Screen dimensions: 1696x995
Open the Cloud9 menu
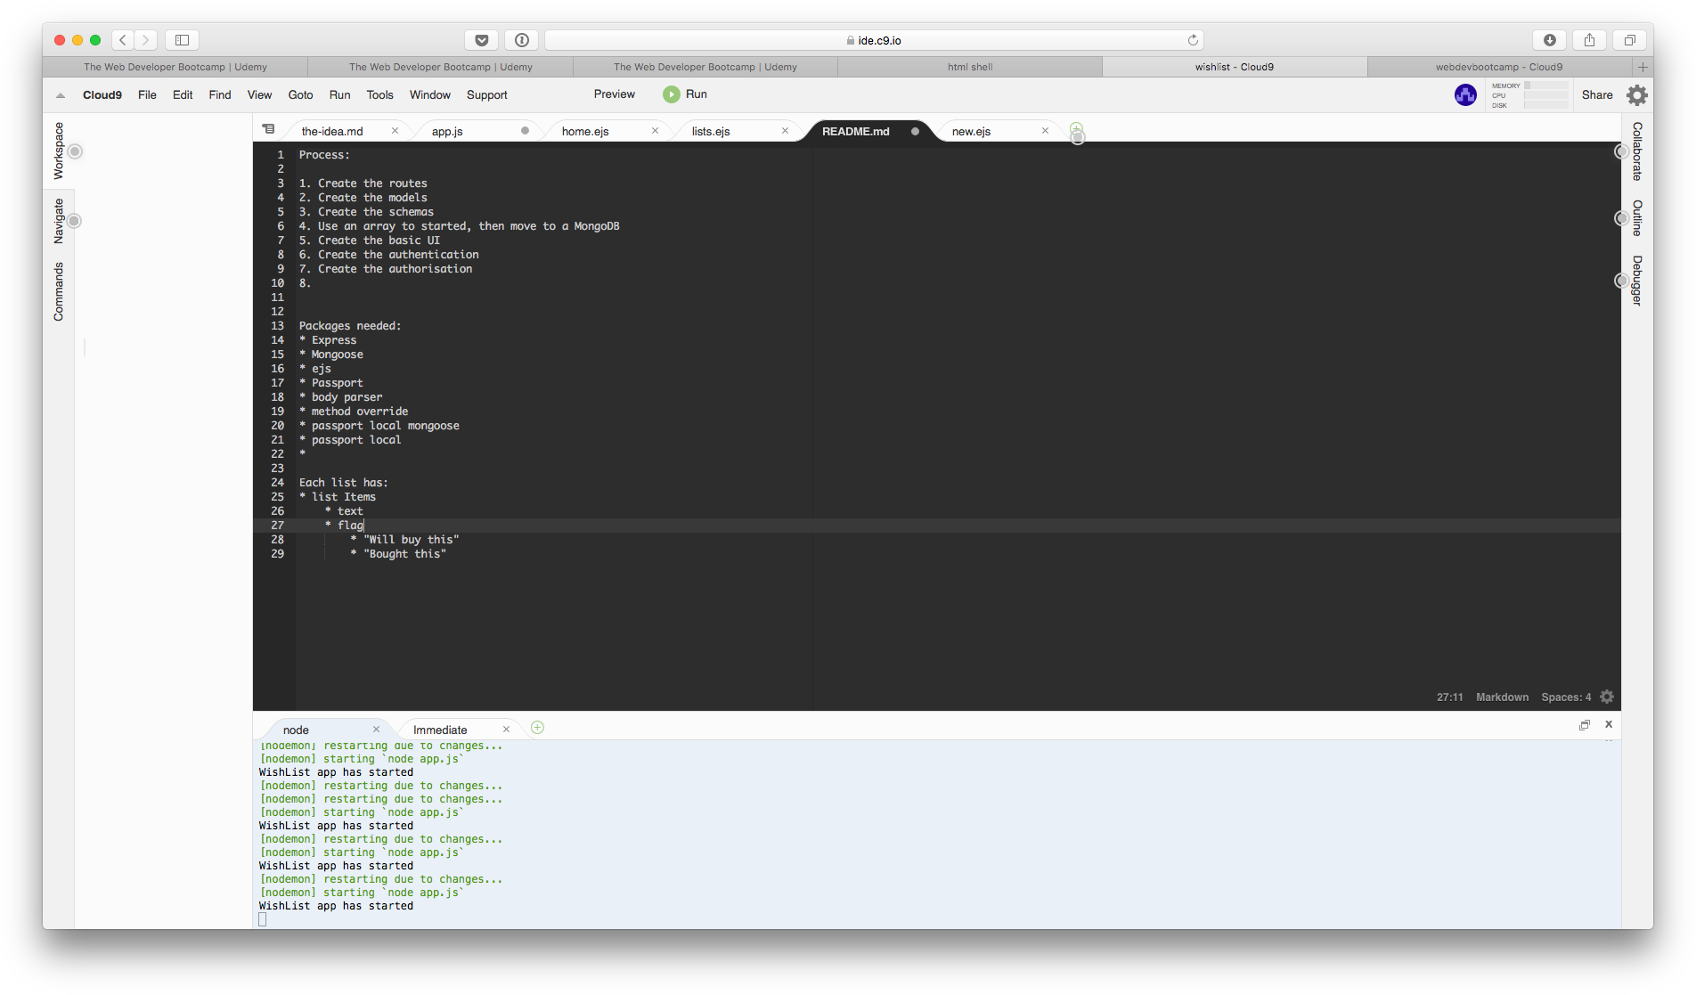coord(102,95)
